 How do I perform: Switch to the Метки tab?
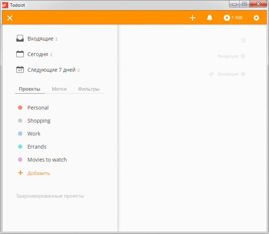(x=59, y=89)
